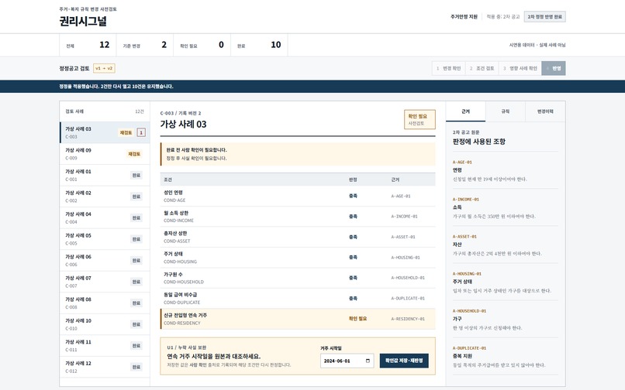Select 가상 사례 03 in the case list
This screenshot has height=390, width=625.
pos(105,132)
